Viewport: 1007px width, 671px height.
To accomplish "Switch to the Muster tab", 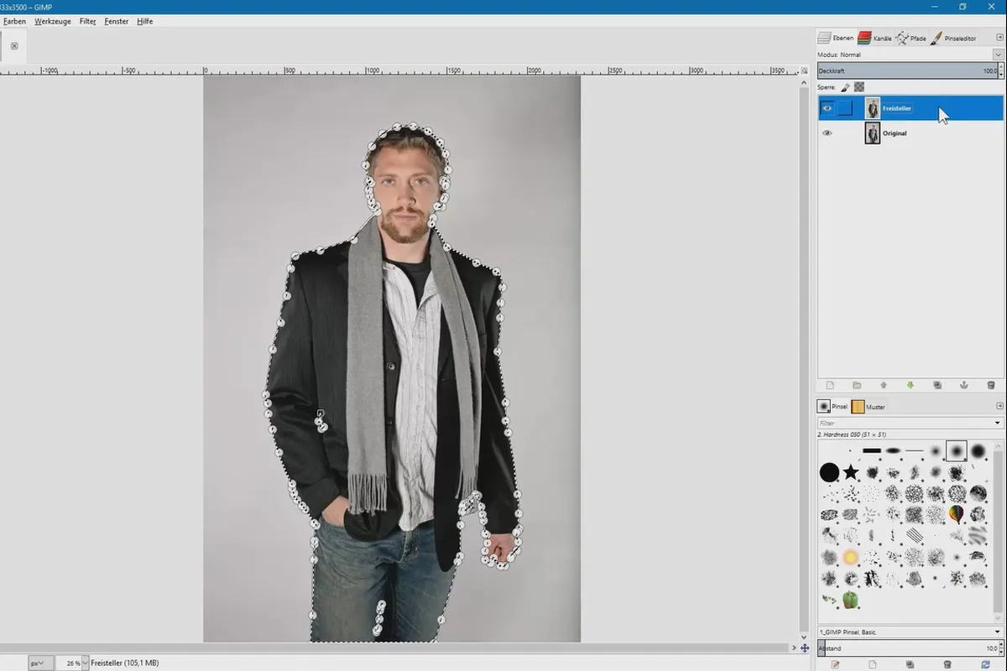I will [x=869, y=407].
